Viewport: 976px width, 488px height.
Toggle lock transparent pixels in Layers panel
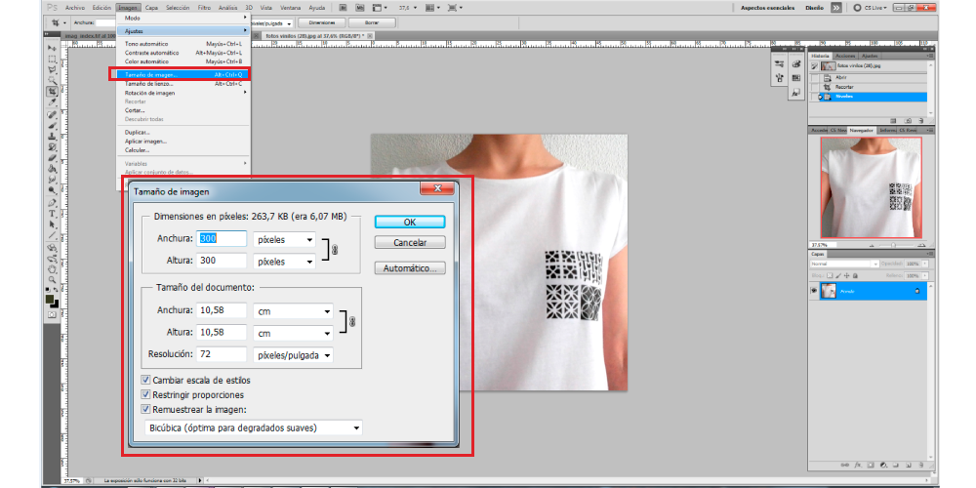click(830, 276)
